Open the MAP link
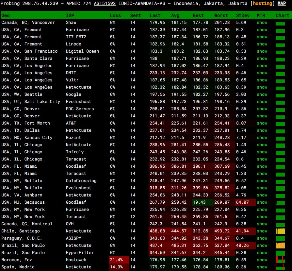Image resolution: width=292 pixels, height=271 pixels. pos(282,3)
